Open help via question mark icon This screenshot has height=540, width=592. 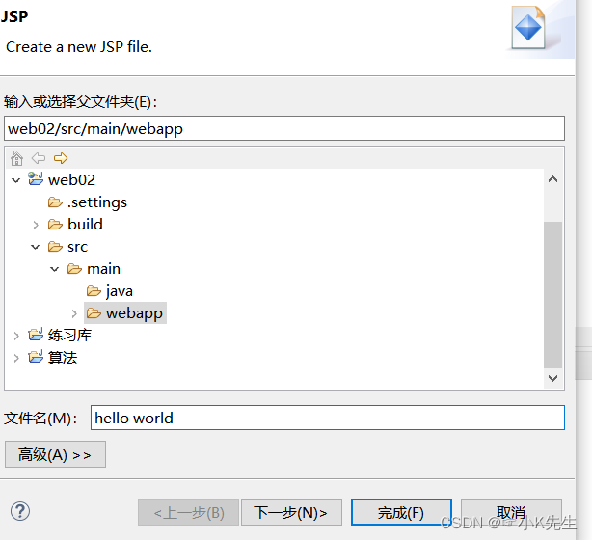coord(20,511)
